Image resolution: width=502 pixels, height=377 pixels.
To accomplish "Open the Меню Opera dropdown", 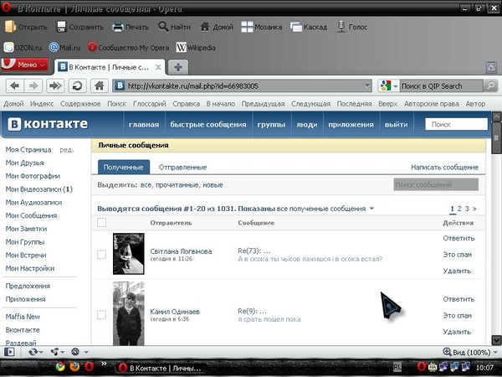I will tap(25, 65).
